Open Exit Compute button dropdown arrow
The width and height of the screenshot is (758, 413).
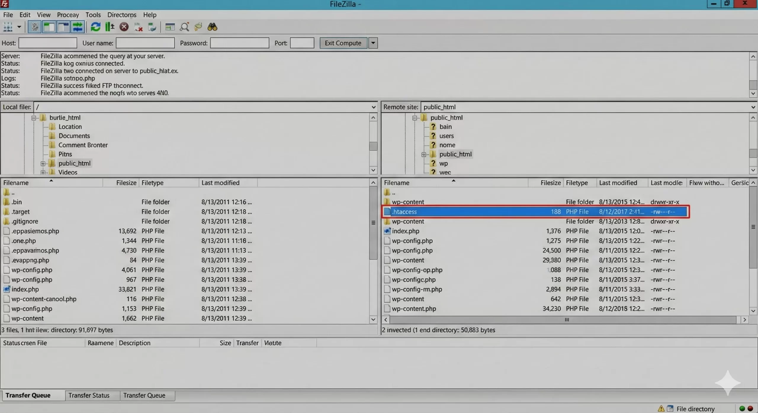[x=373, y=43]
